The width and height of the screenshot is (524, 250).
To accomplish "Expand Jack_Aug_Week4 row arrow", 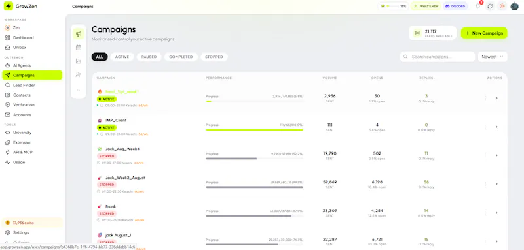I will point(496,155).
